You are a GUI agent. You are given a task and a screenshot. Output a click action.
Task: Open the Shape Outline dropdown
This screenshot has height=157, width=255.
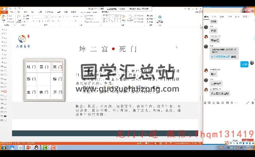click(x=139, y=19)
